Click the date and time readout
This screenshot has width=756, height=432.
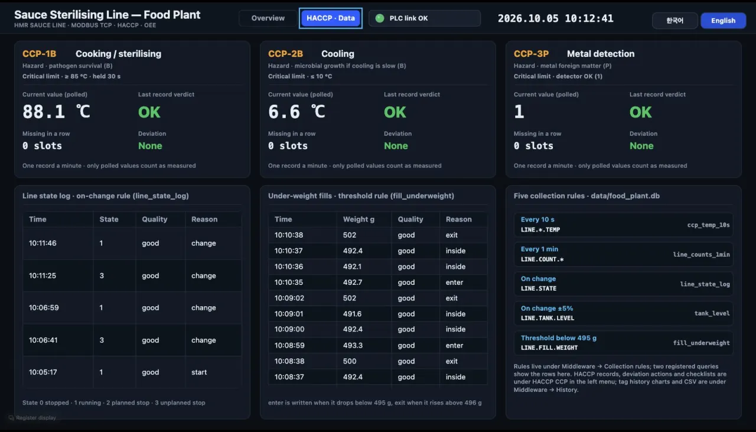click(x=556, y=18)
